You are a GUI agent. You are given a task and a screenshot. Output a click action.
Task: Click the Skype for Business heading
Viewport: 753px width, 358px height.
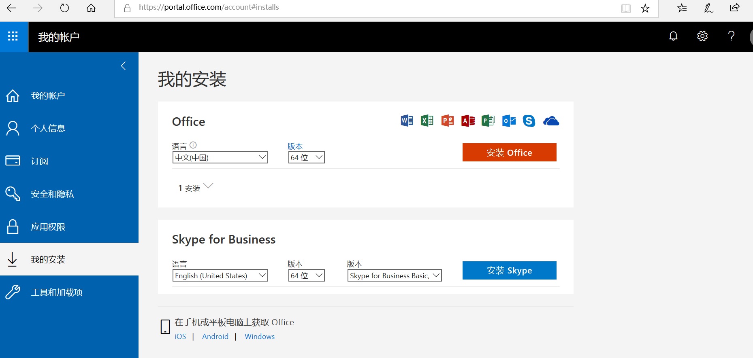tap(224, 239)
